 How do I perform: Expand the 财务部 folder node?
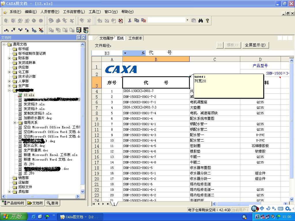[x=9, y=58]
